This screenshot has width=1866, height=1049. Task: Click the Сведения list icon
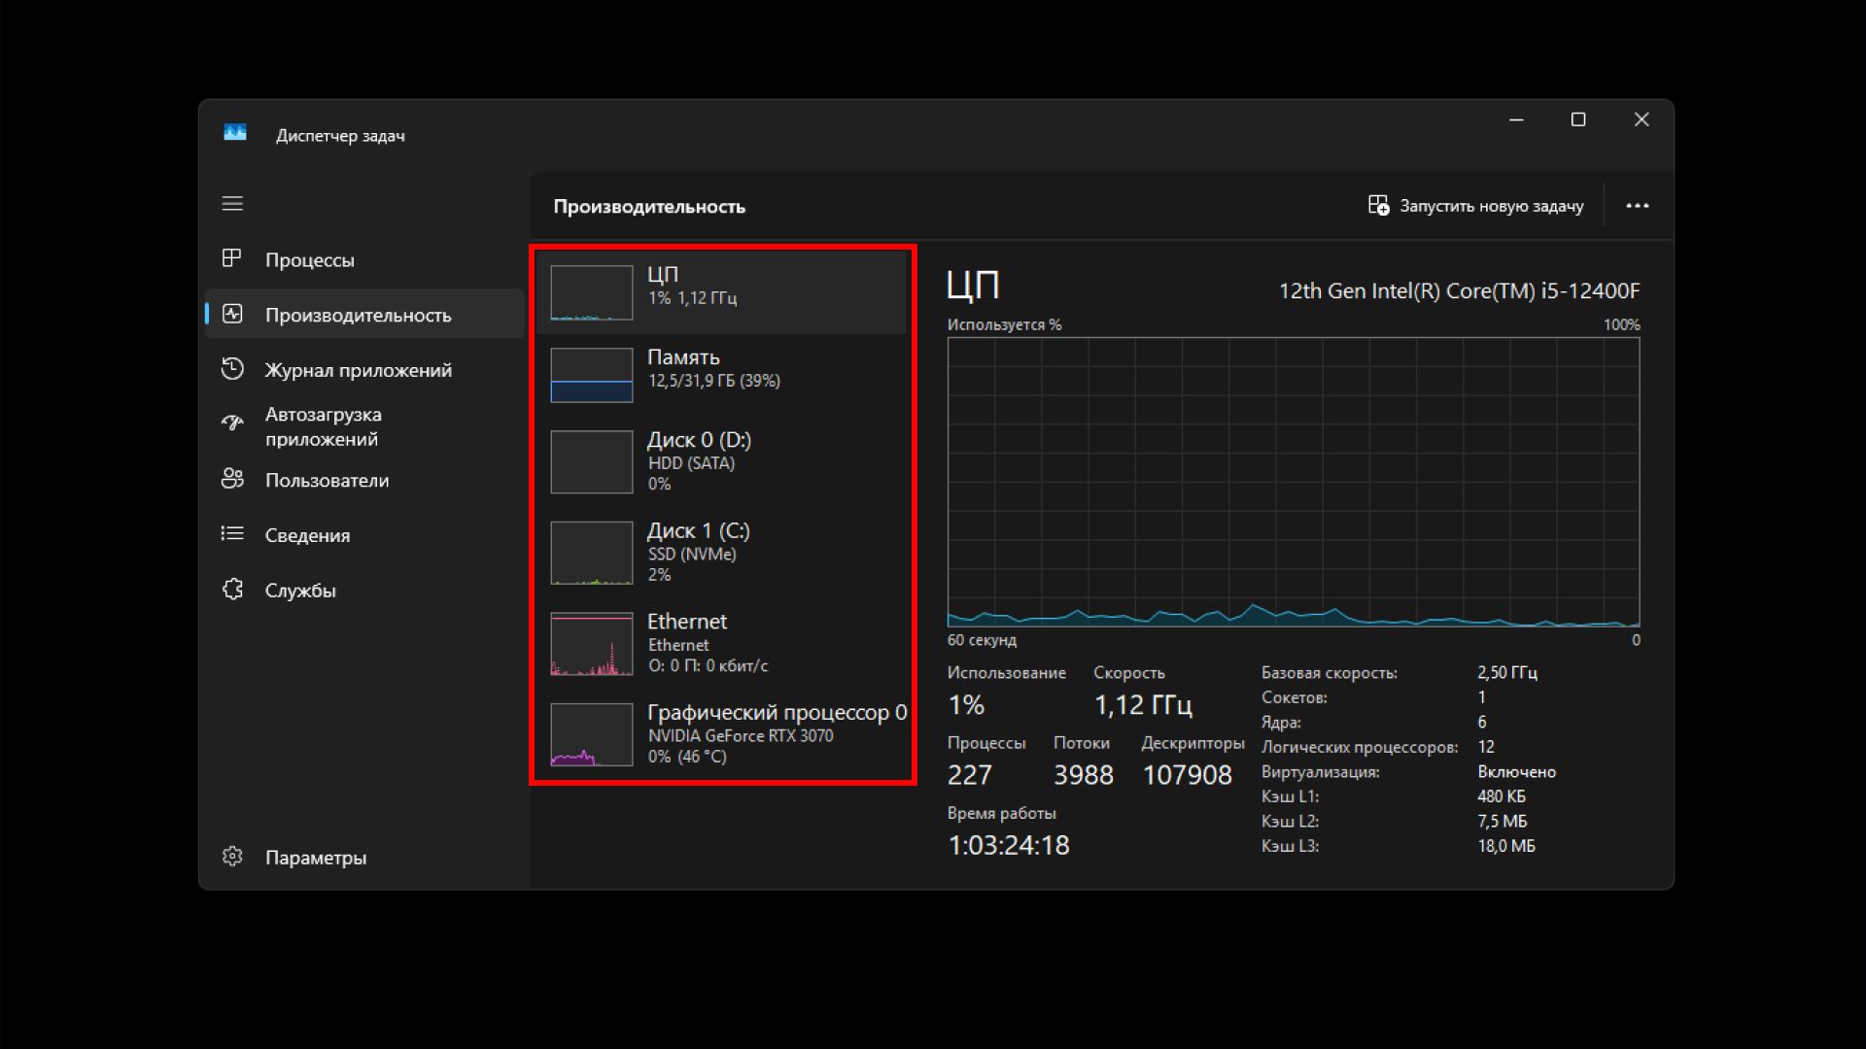pyautogui.click(x=231, y=534)
